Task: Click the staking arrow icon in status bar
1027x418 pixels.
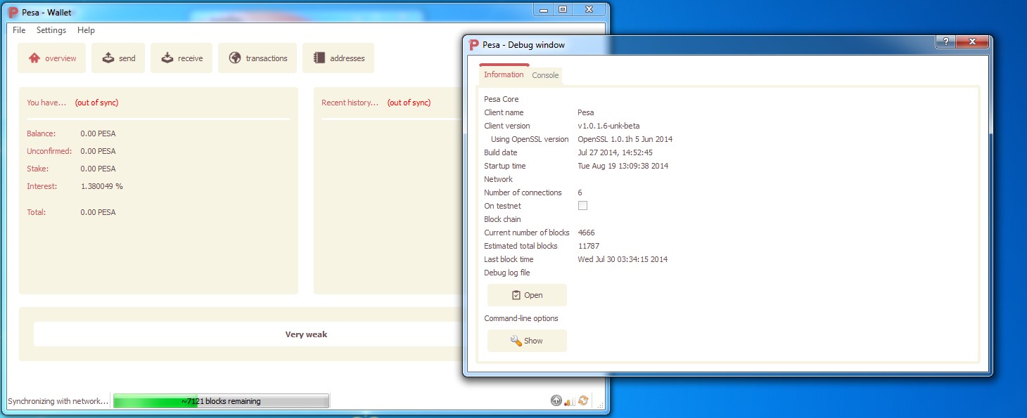Action: point(556,401)
